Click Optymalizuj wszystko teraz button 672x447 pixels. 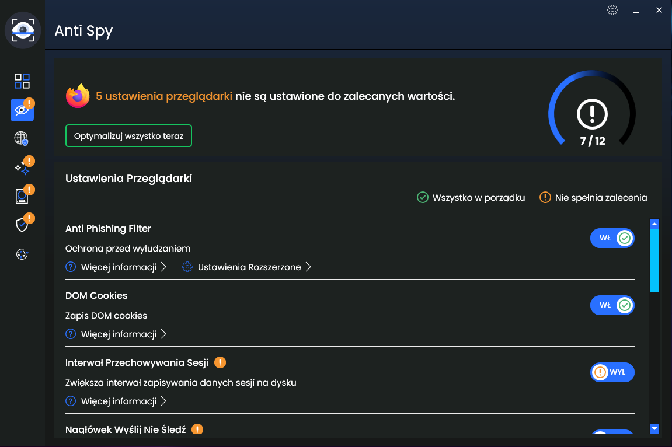coord(128,136)
